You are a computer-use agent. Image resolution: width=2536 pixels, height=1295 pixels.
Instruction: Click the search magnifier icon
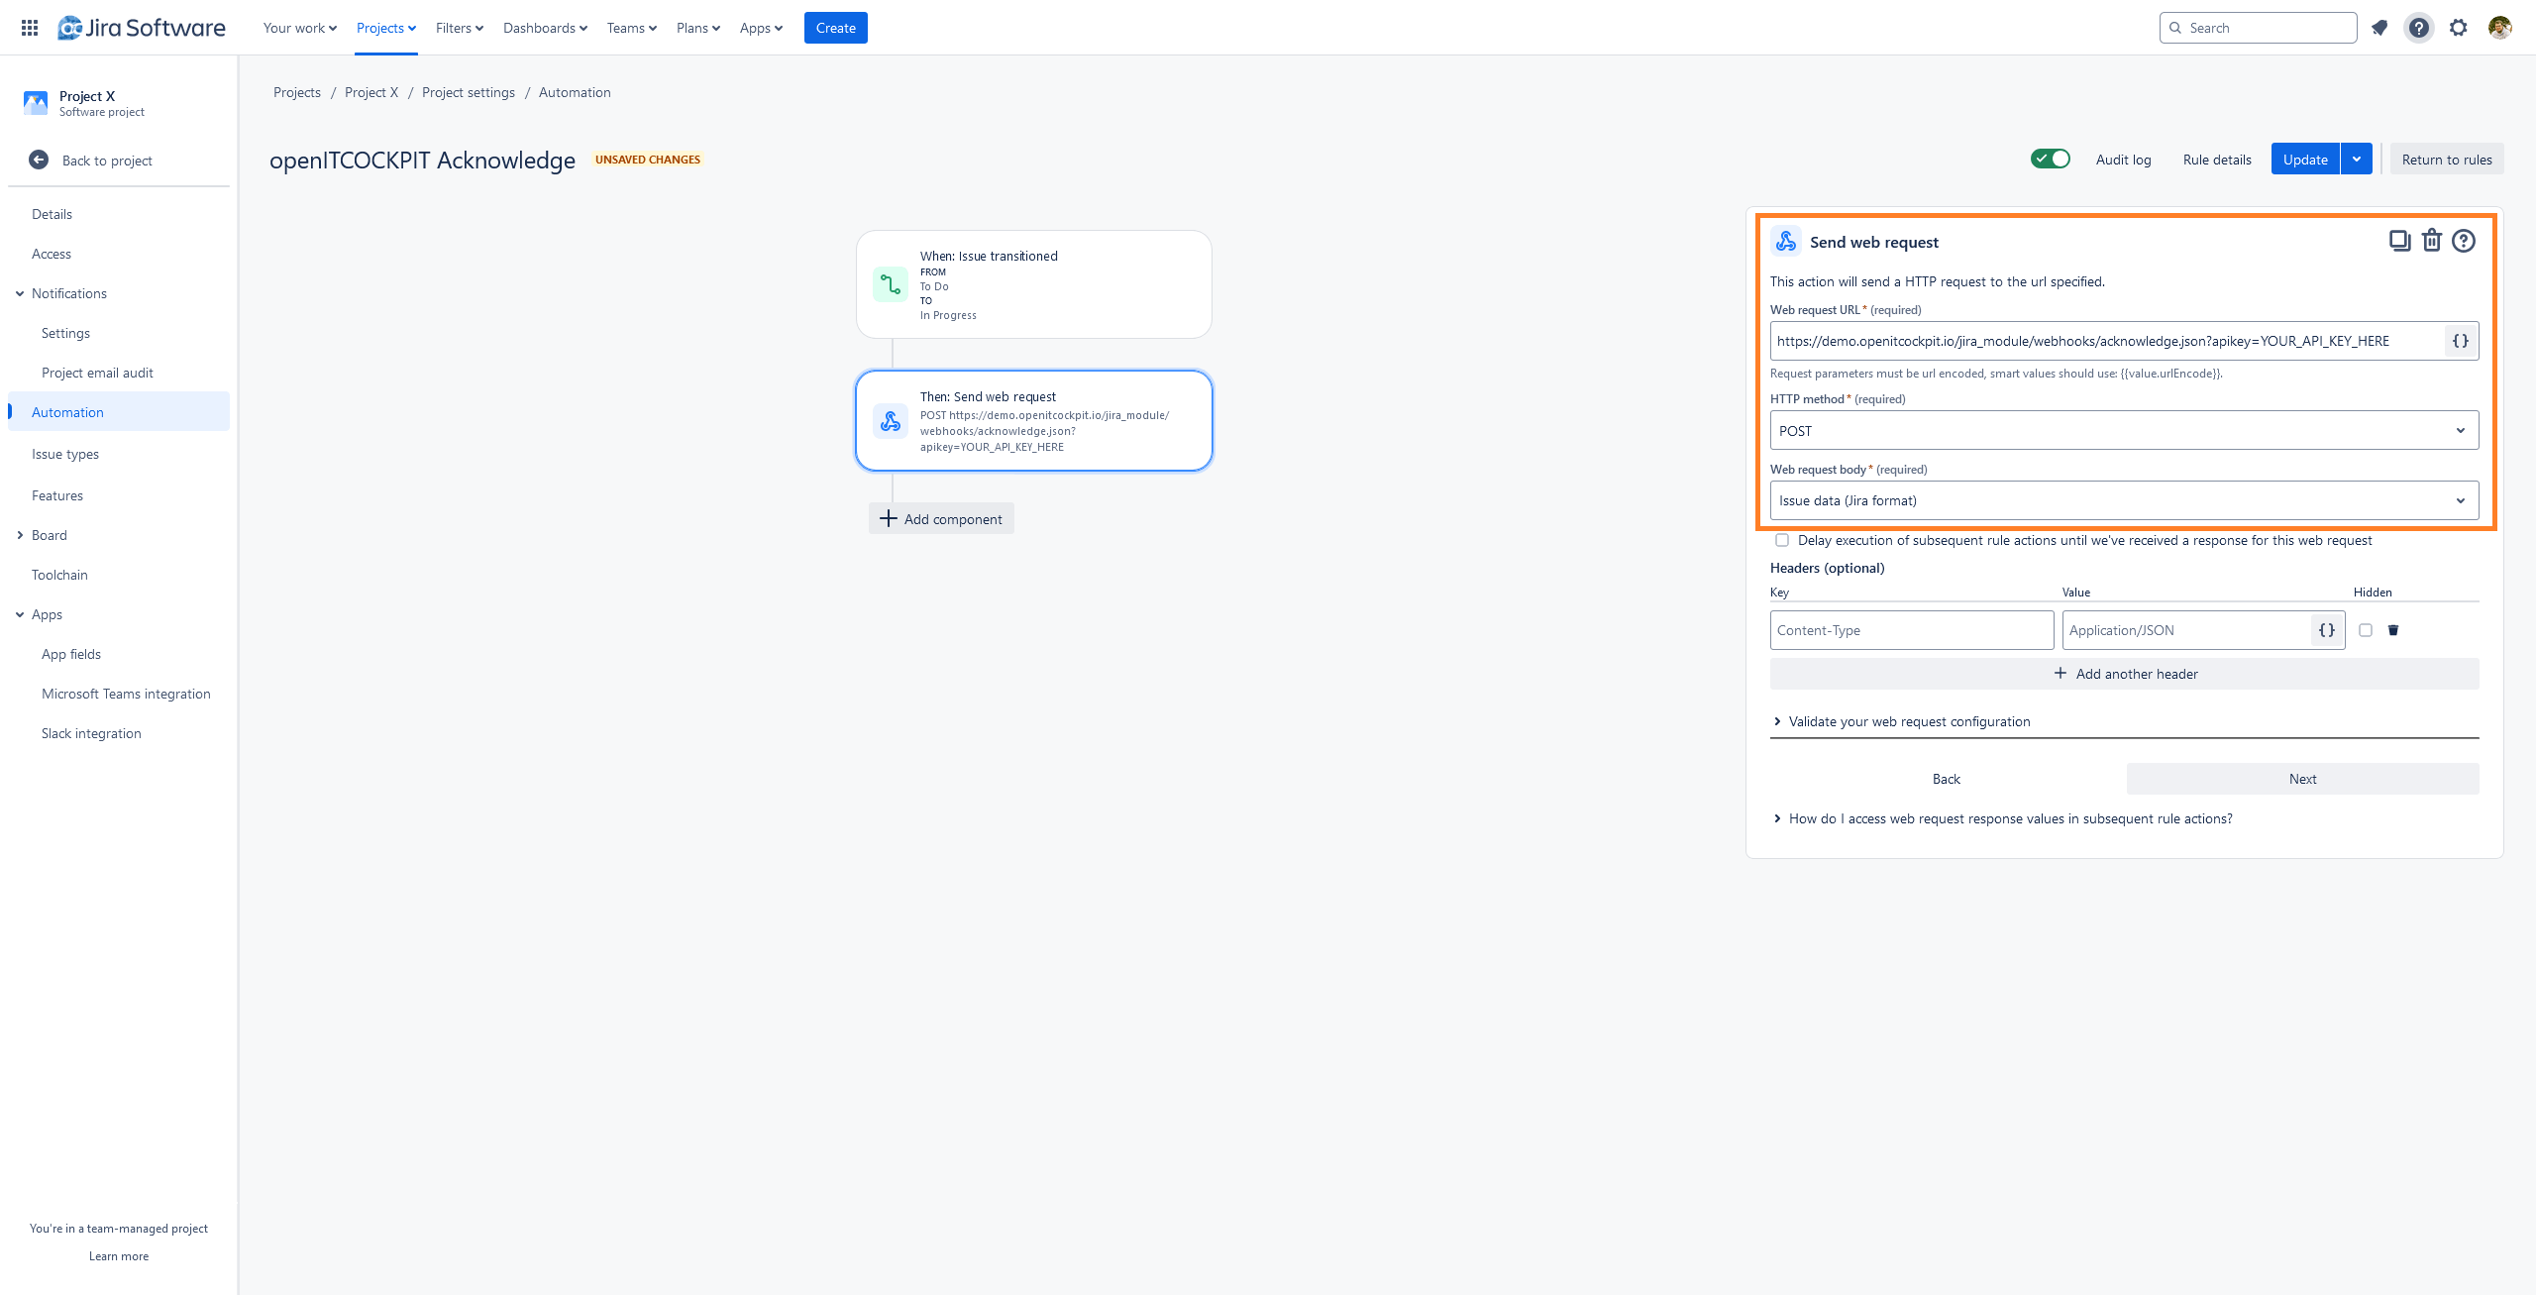coord(2175,28)
